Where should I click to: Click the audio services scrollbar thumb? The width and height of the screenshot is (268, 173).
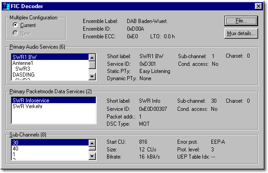[x=92, y=65]
